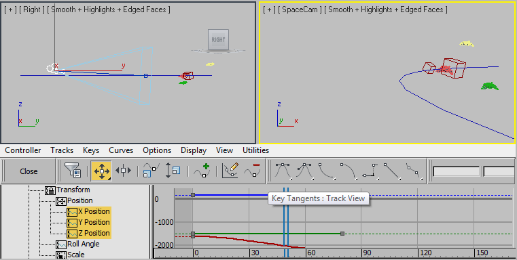Select the Scale Values tool

point(173,171)
